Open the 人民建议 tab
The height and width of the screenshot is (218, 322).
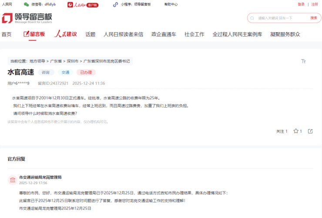[66, 34]
